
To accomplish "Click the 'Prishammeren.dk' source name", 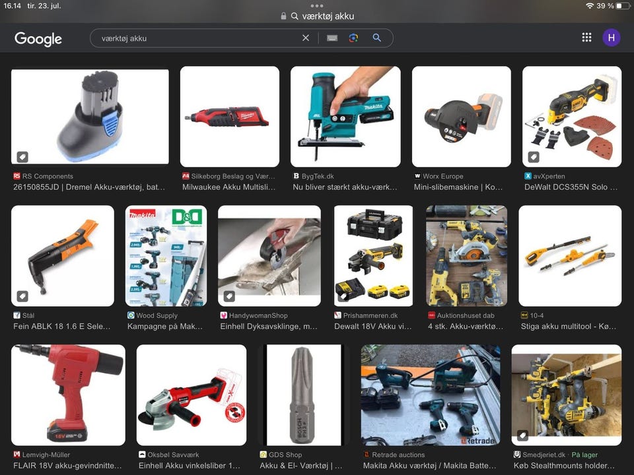I will [x=370, y=315].
